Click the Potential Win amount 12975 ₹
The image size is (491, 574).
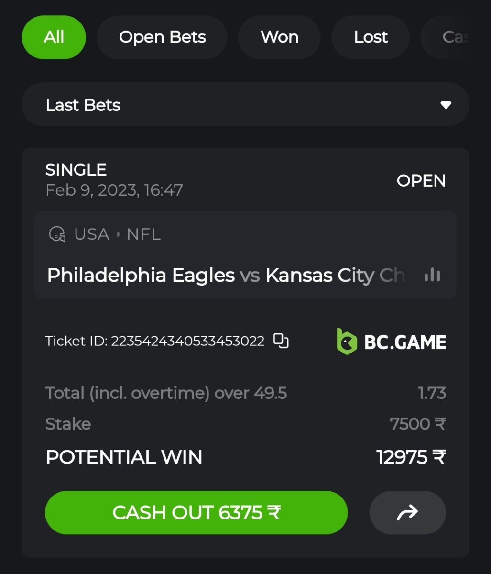tap(411, 457)
